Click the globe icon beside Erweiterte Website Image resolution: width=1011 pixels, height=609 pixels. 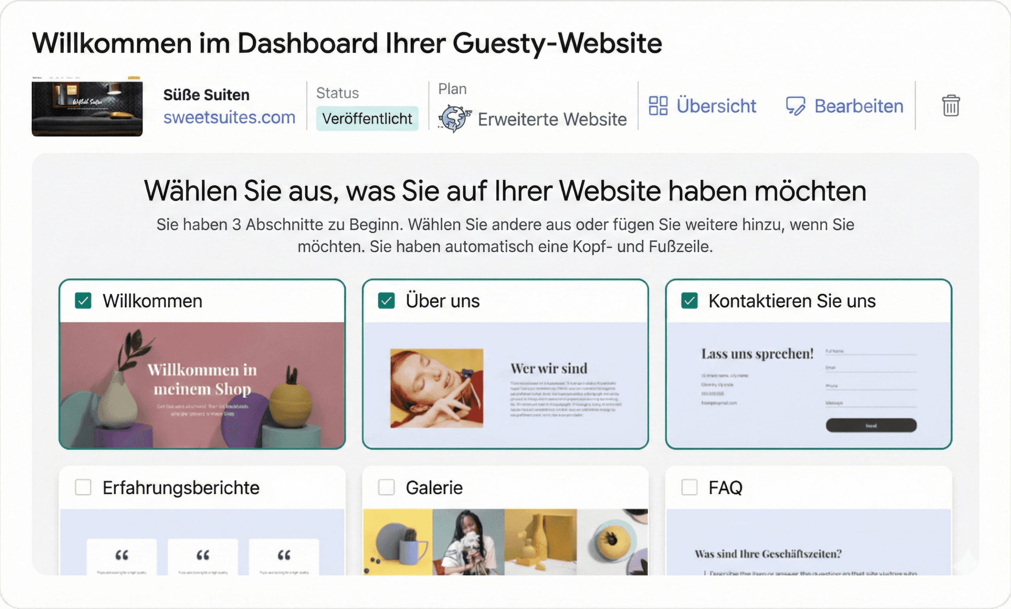click(x=454, y=118)
